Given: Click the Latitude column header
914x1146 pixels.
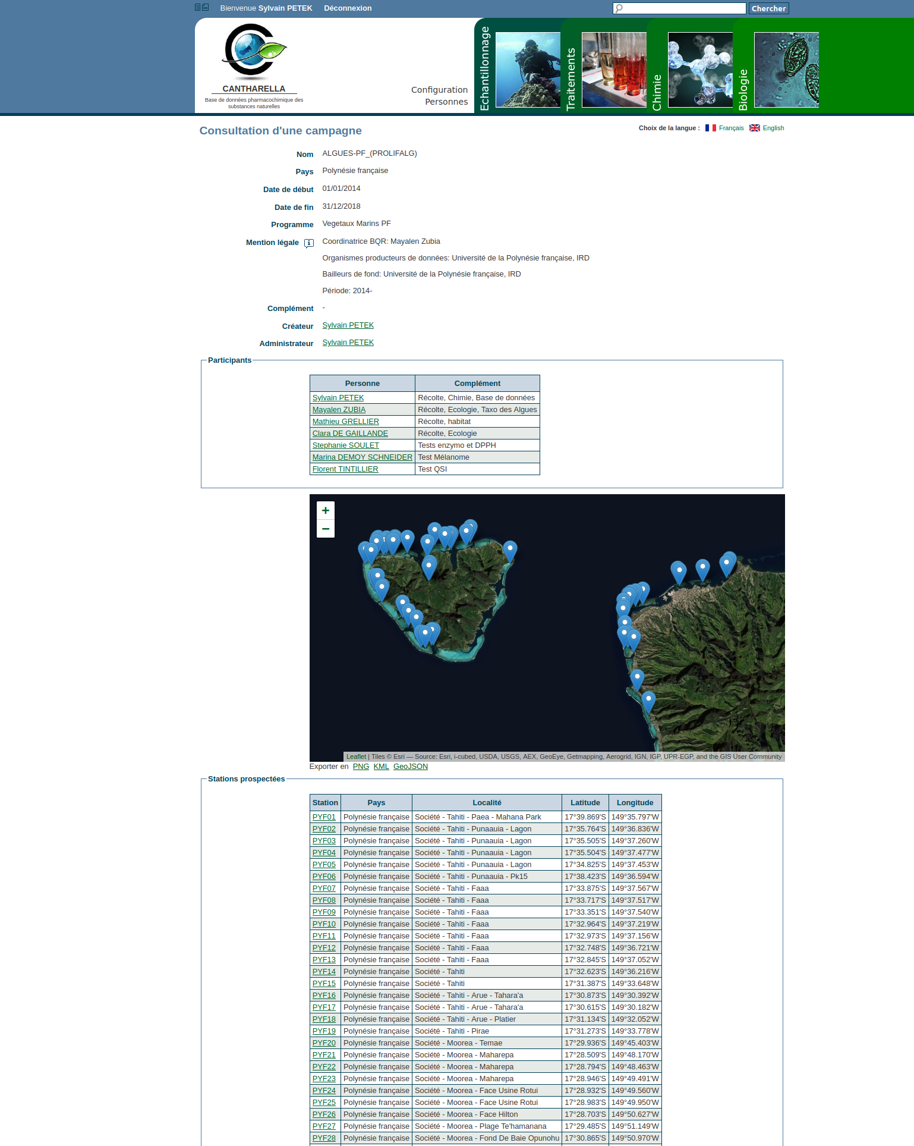Looking at the screenshot, I should tap(585, 803).
